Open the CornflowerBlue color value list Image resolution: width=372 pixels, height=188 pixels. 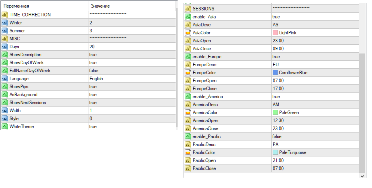coord(293,73)
